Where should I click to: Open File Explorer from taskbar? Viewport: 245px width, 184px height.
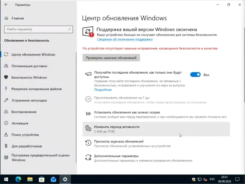click(x=30, y=179)
